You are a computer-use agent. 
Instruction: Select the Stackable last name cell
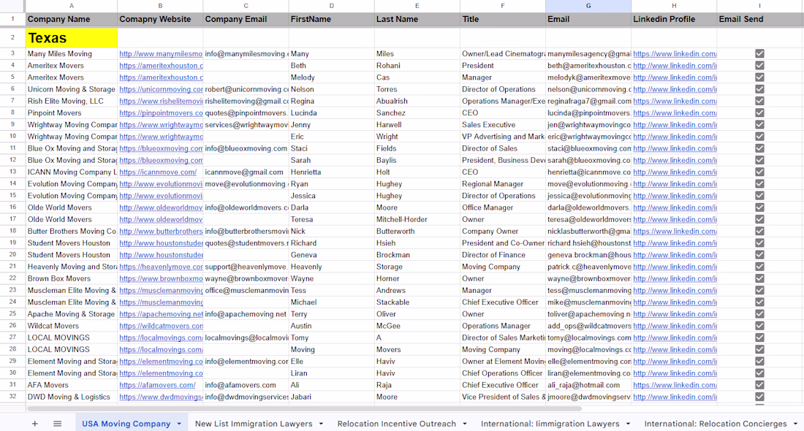pos(417,302)
